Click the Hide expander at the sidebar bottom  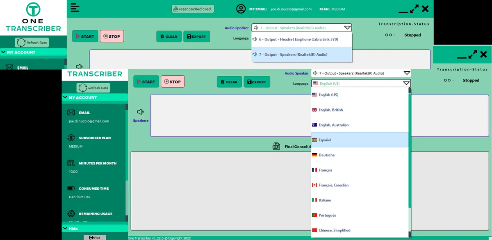click(x=95, y=229)
